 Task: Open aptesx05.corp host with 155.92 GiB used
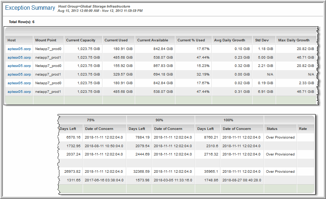tap(19, 66)
